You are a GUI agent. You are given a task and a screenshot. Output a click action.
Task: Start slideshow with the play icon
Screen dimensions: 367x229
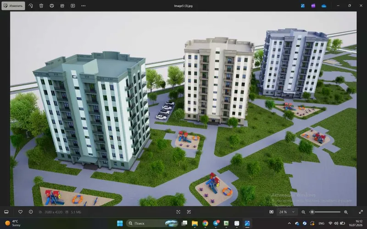tap(73, 5)
